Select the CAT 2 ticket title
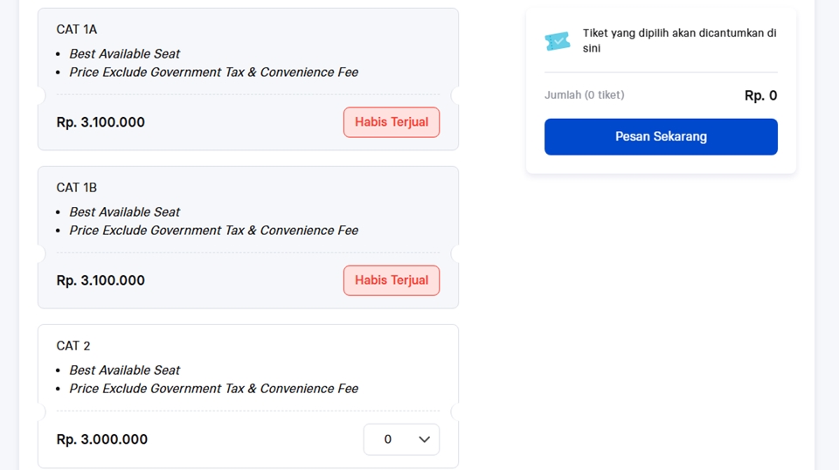The width and height of the screenshot is (839, 470). click(73, 346)
